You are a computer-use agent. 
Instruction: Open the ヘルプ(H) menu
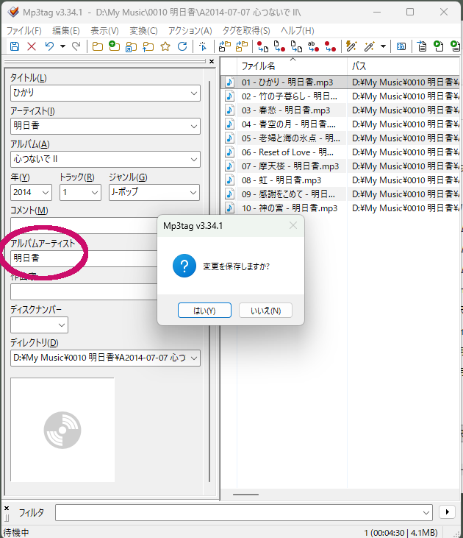coord(298,30)
